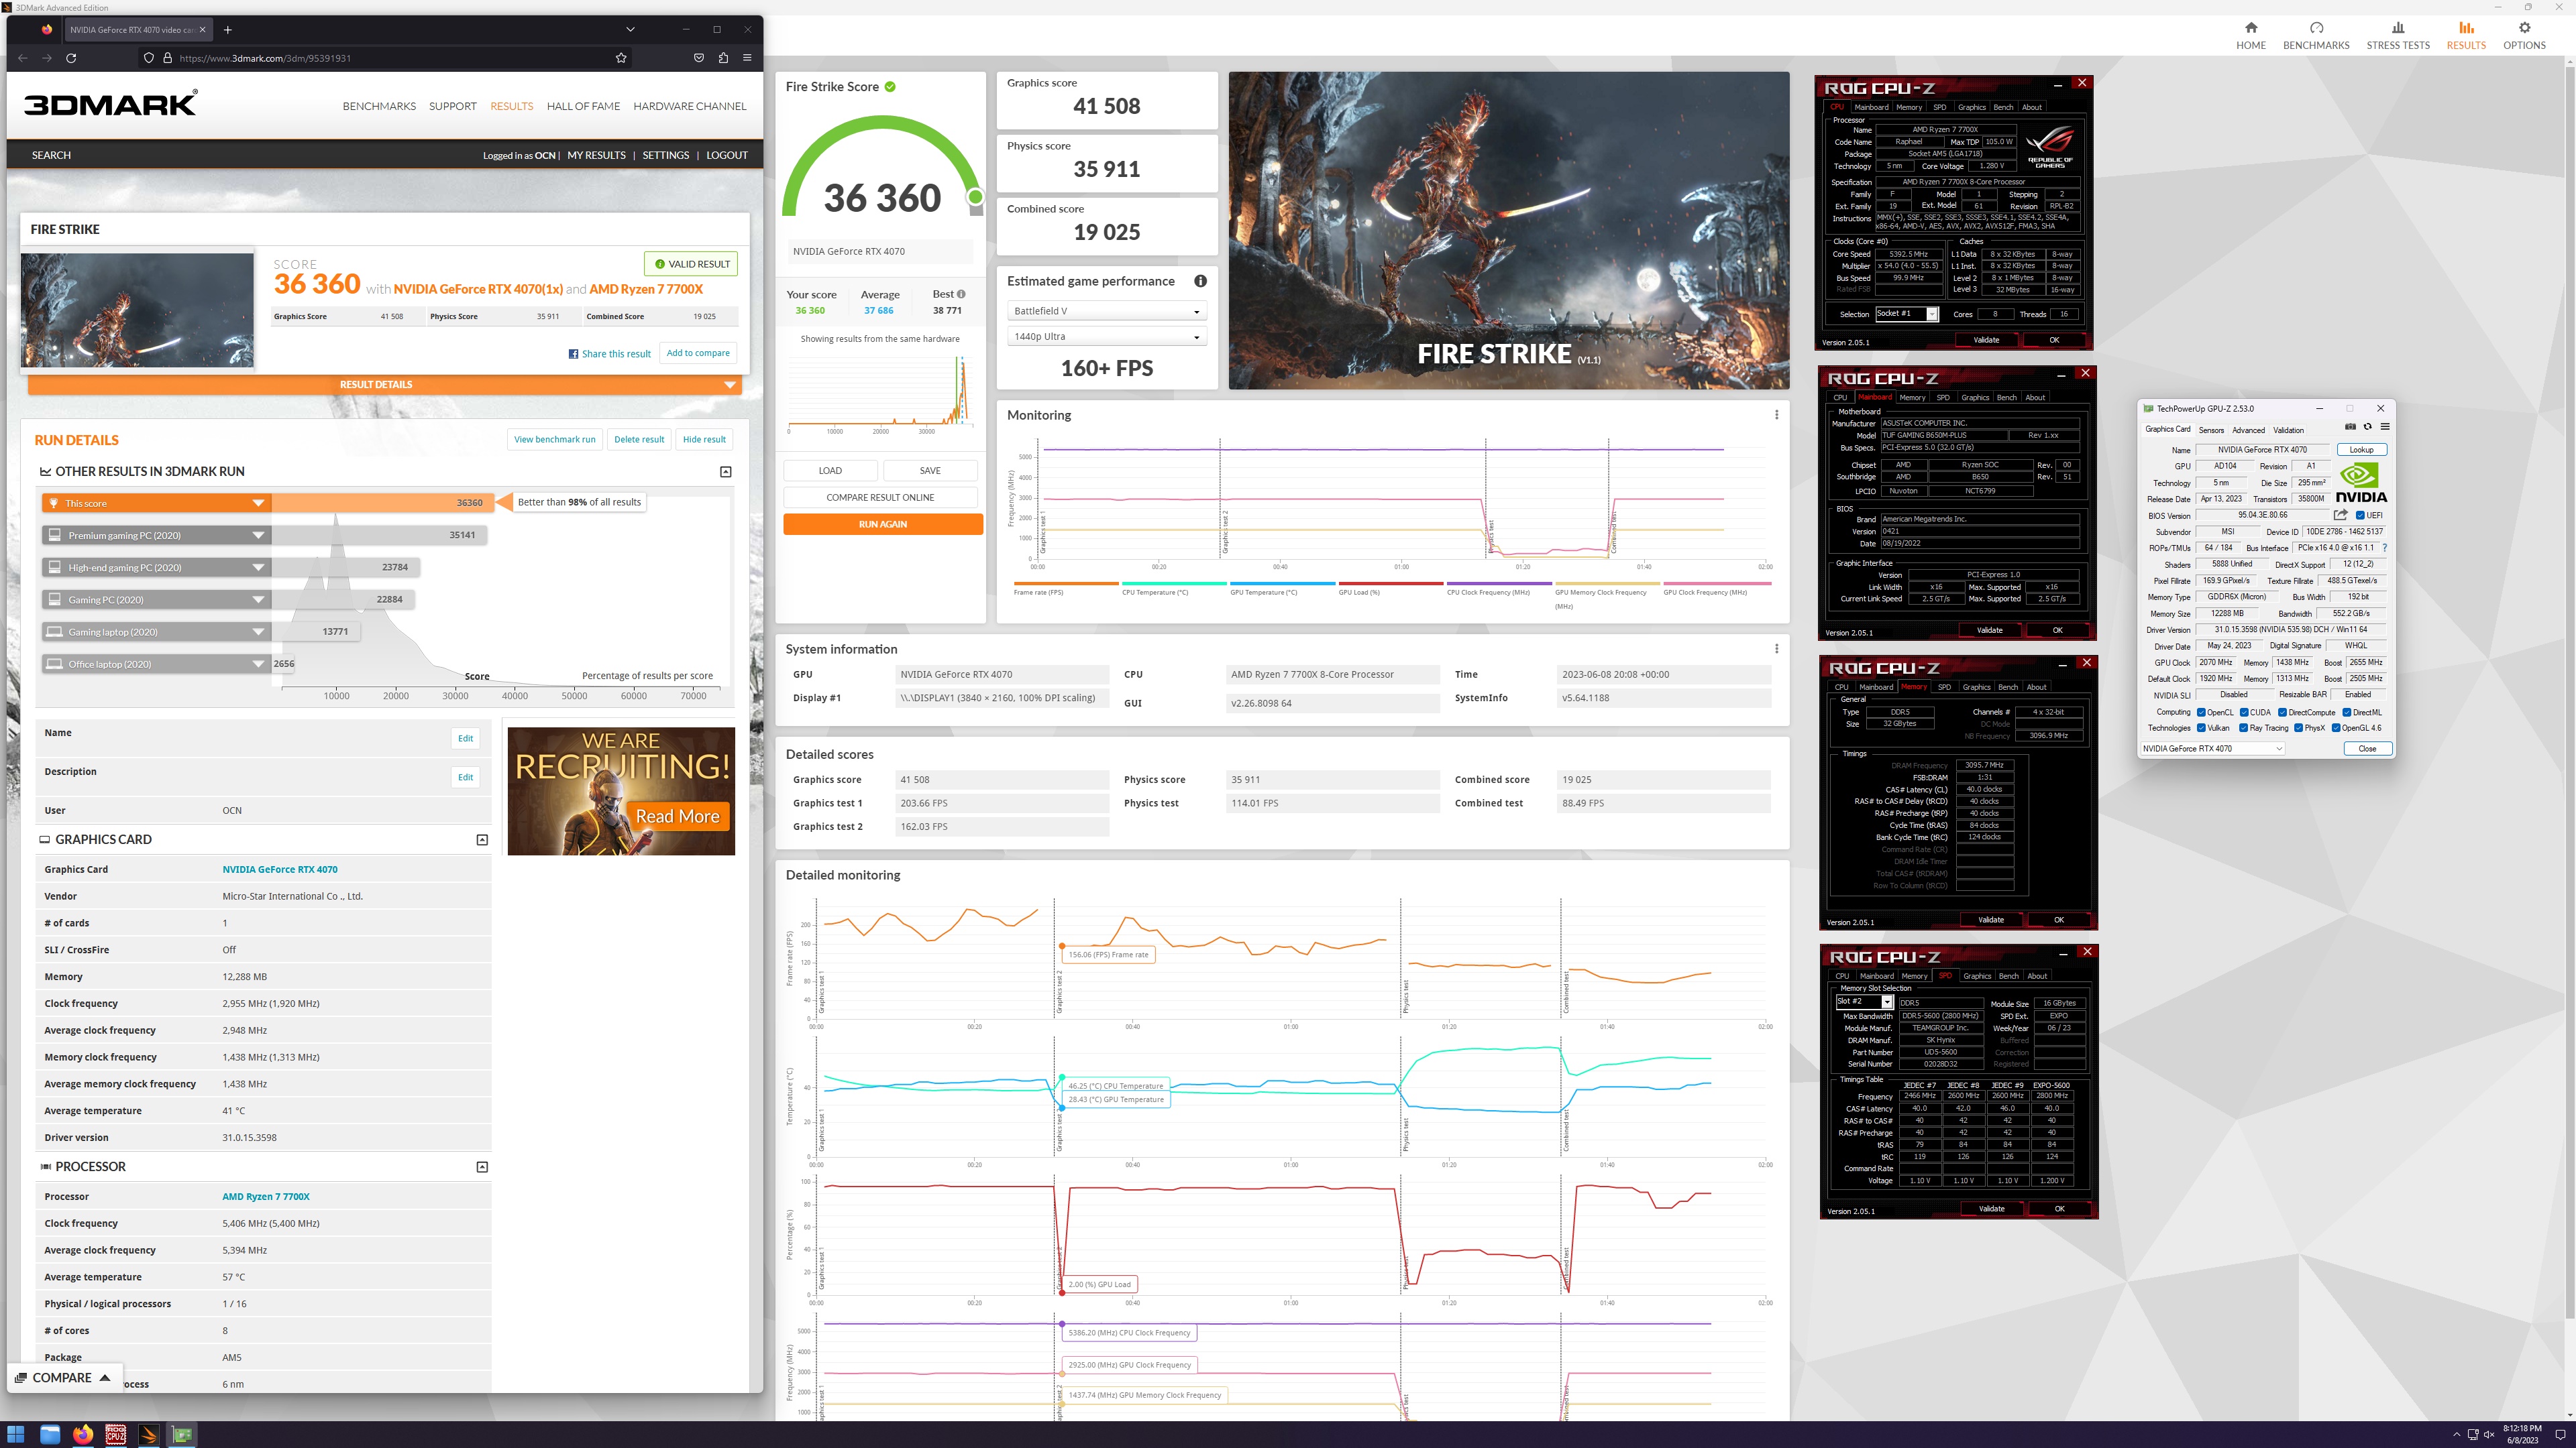Toggle the DirectCompute checkbox in GPU-Z
The height and width of the screenshot is (1448, 2576).
click(x=2283, y=713)
